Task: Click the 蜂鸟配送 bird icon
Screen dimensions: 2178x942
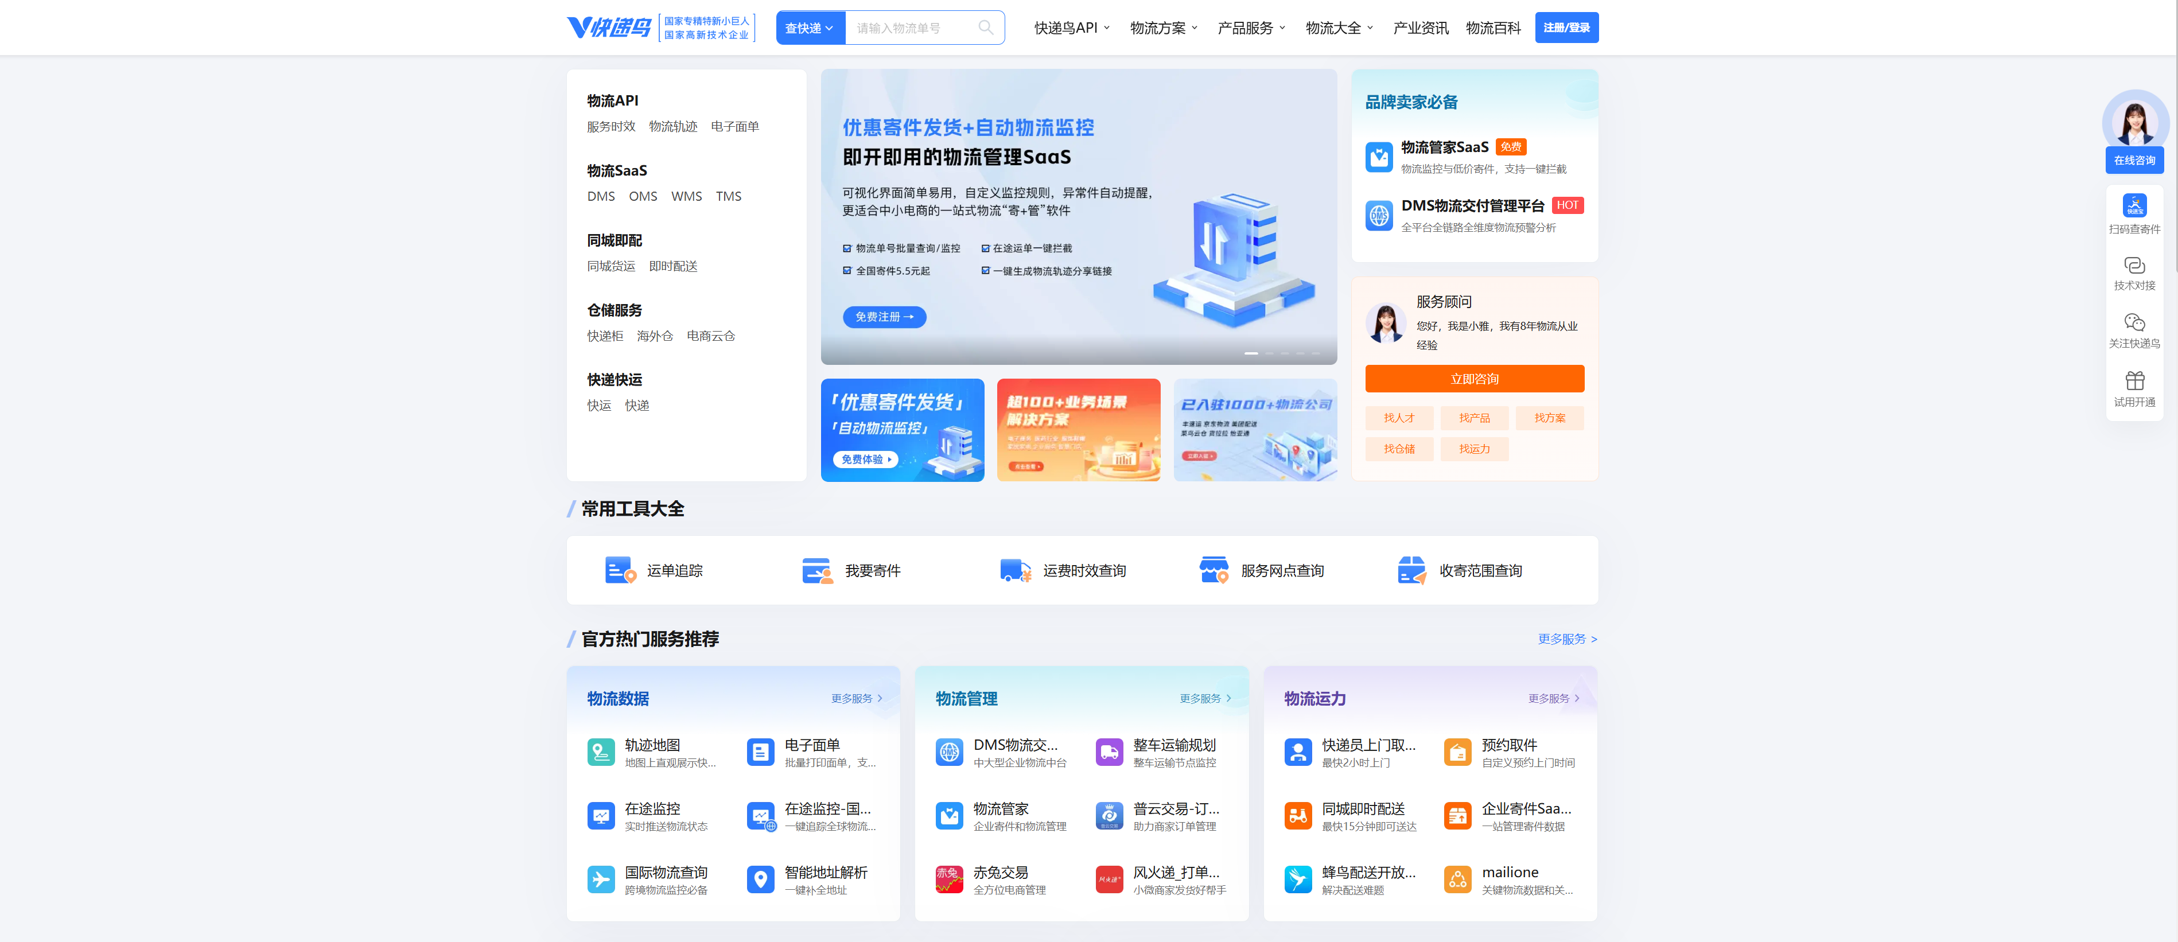Action: [x=1298, y=878]
